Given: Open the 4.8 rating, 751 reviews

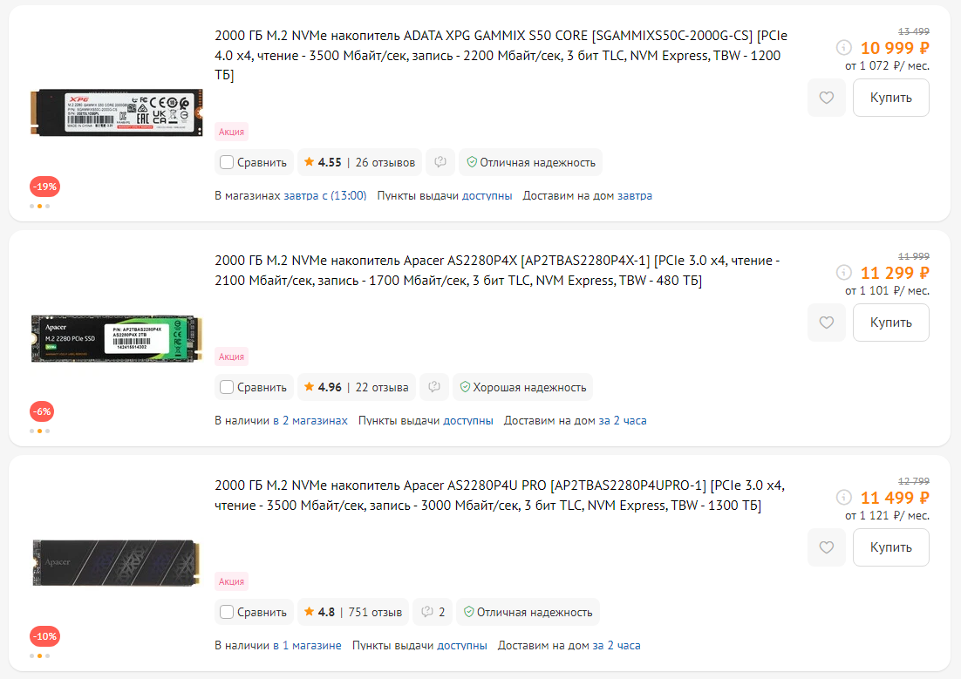Looking at the screenshot, I should (x=353, y=612).
